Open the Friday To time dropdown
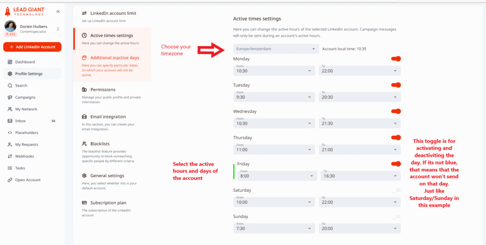The width and height of the screenshot is (486, 245). pos(359,176)
